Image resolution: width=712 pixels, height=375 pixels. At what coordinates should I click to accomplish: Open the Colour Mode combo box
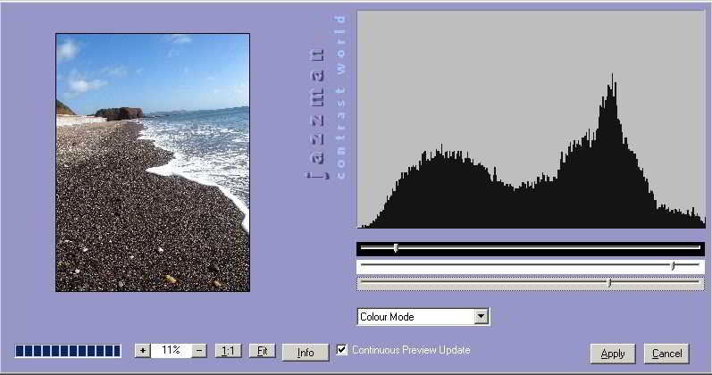tap(415, 316)
